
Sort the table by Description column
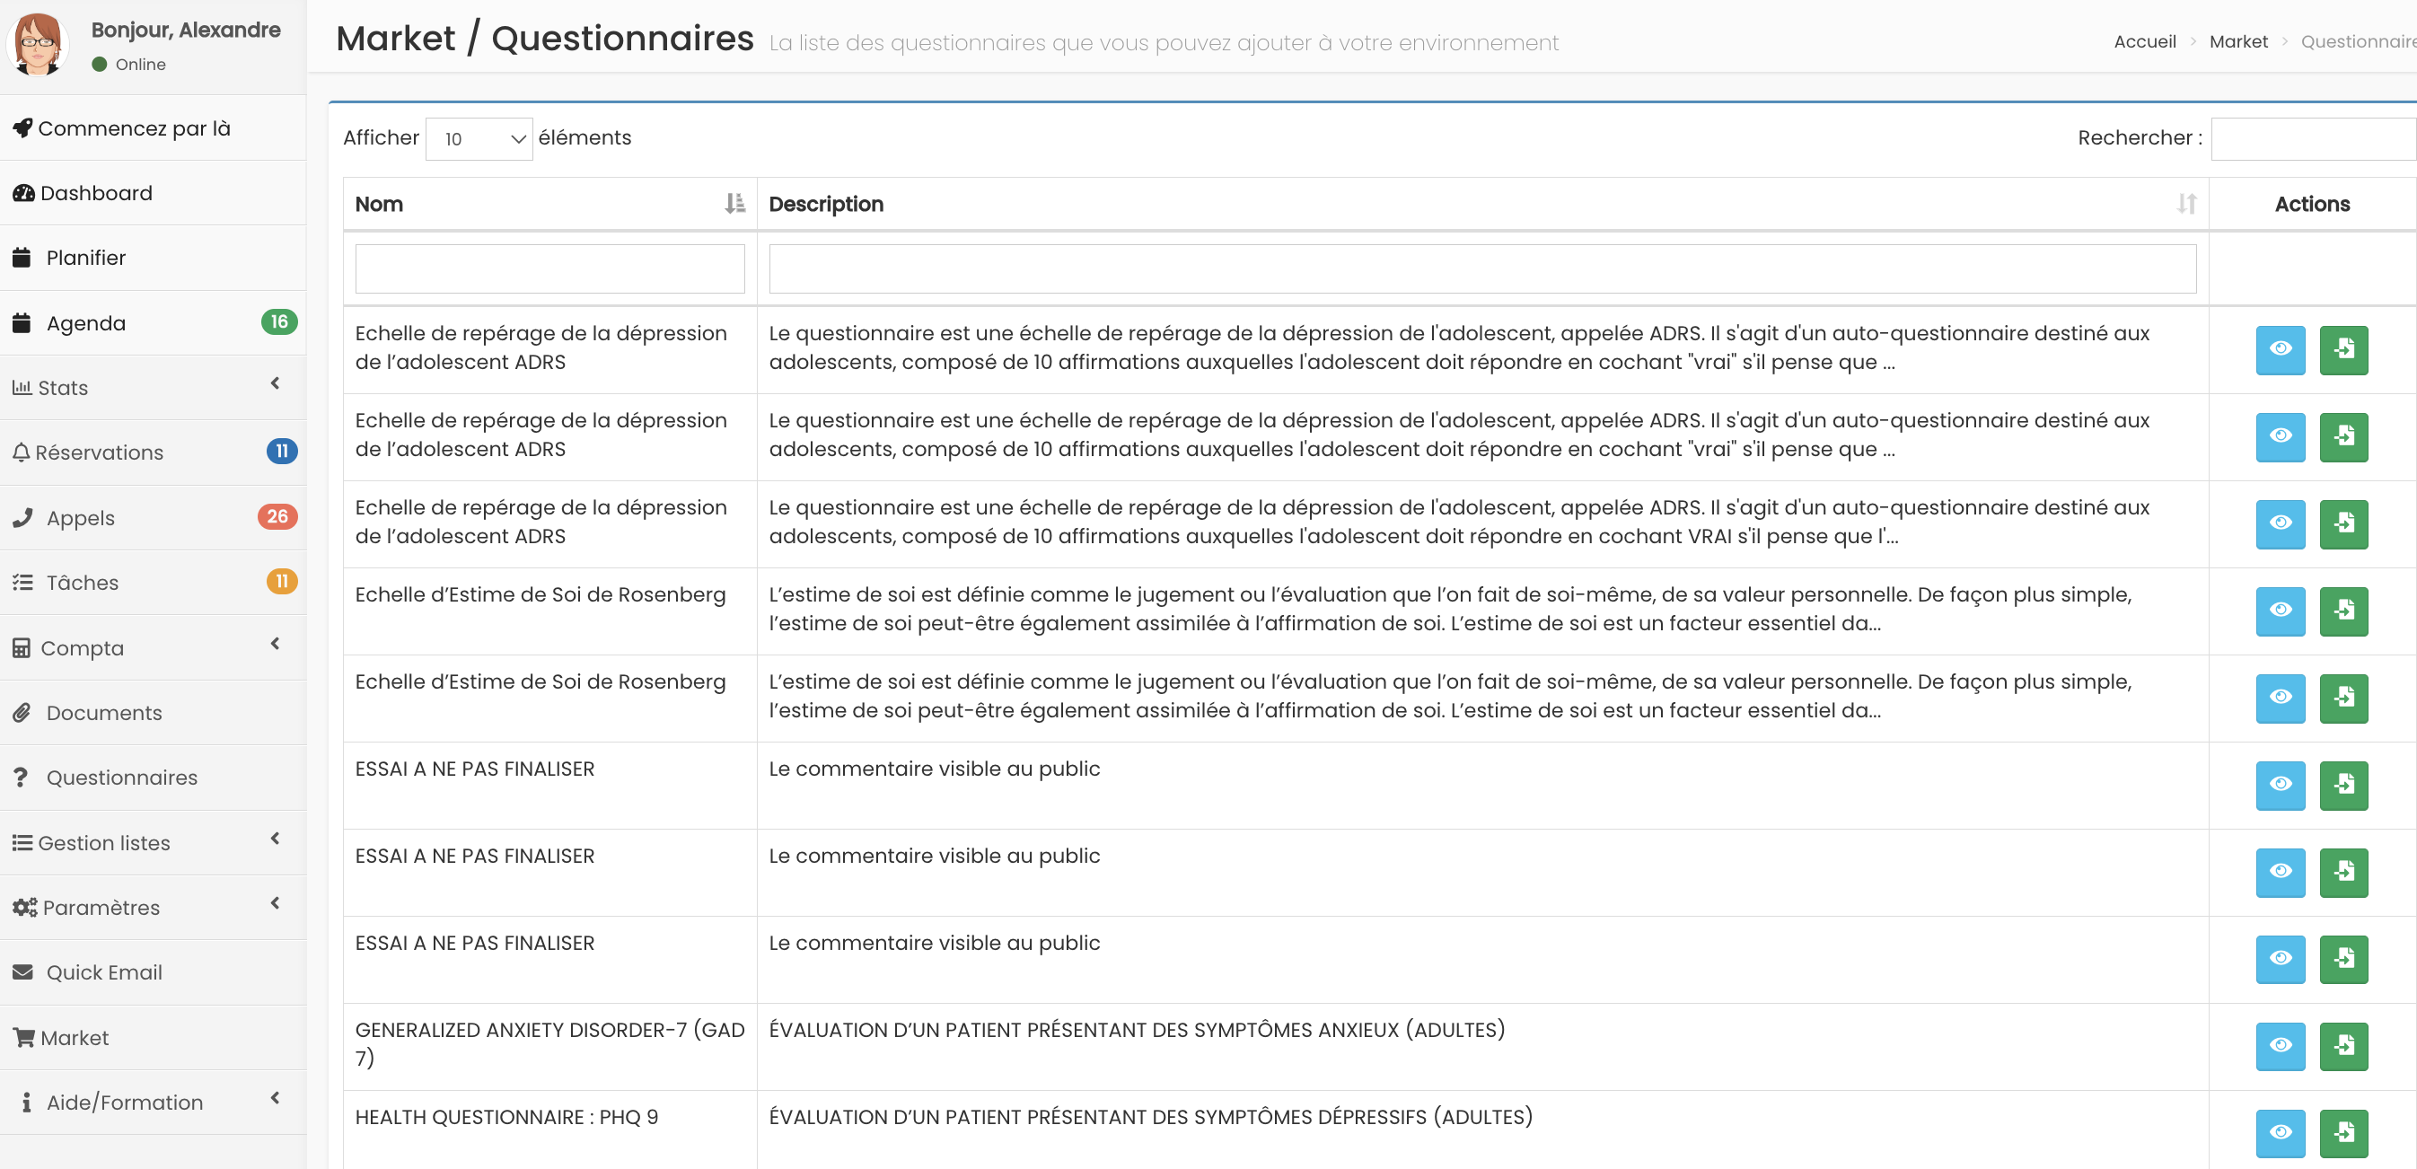[x=1482, y=204]
